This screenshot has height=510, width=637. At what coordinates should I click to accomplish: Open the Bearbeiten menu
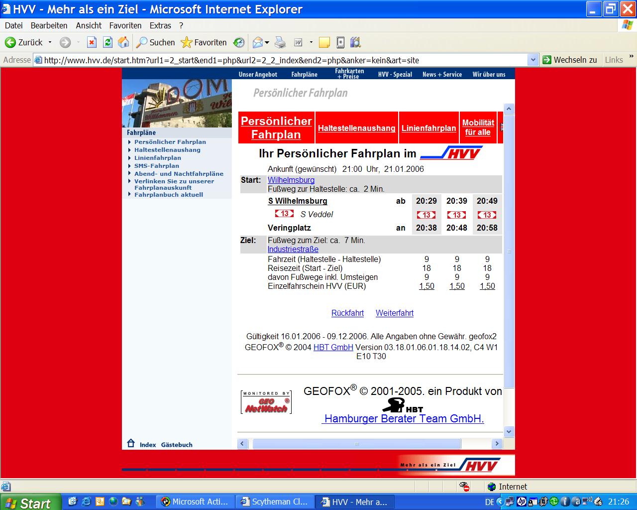pyautogui.click(x=49, y=25)
